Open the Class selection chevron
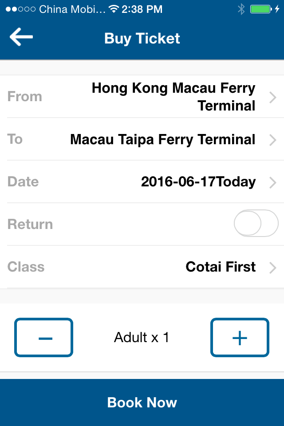 tap(273, 267)
